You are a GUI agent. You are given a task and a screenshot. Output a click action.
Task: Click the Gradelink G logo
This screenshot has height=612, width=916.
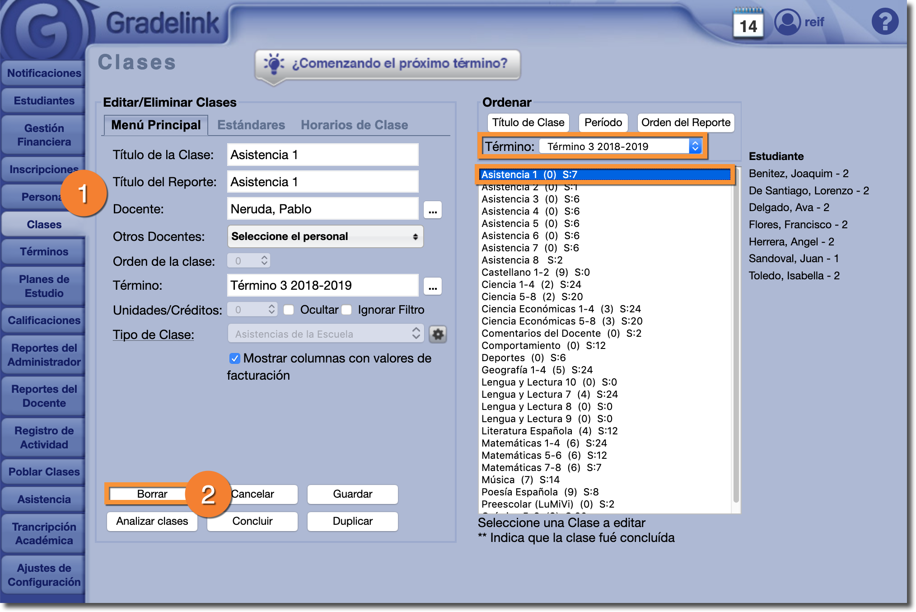click(43, 31)
